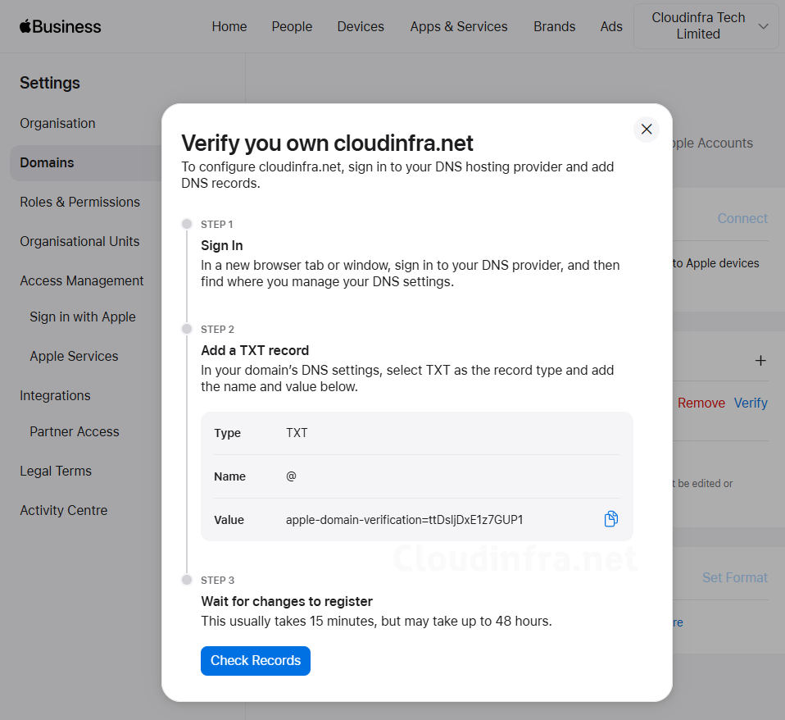The image size is (785, 720).
Task: Click the STEP 1 label
Action: tap(217, 225)
